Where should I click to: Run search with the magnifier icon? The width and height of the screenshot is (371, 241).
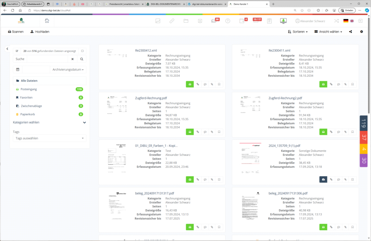point(82,59)
